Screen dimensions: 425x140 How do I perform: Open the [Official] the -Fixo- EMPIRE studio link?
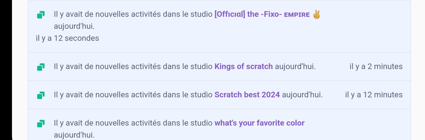click(262, 14)
